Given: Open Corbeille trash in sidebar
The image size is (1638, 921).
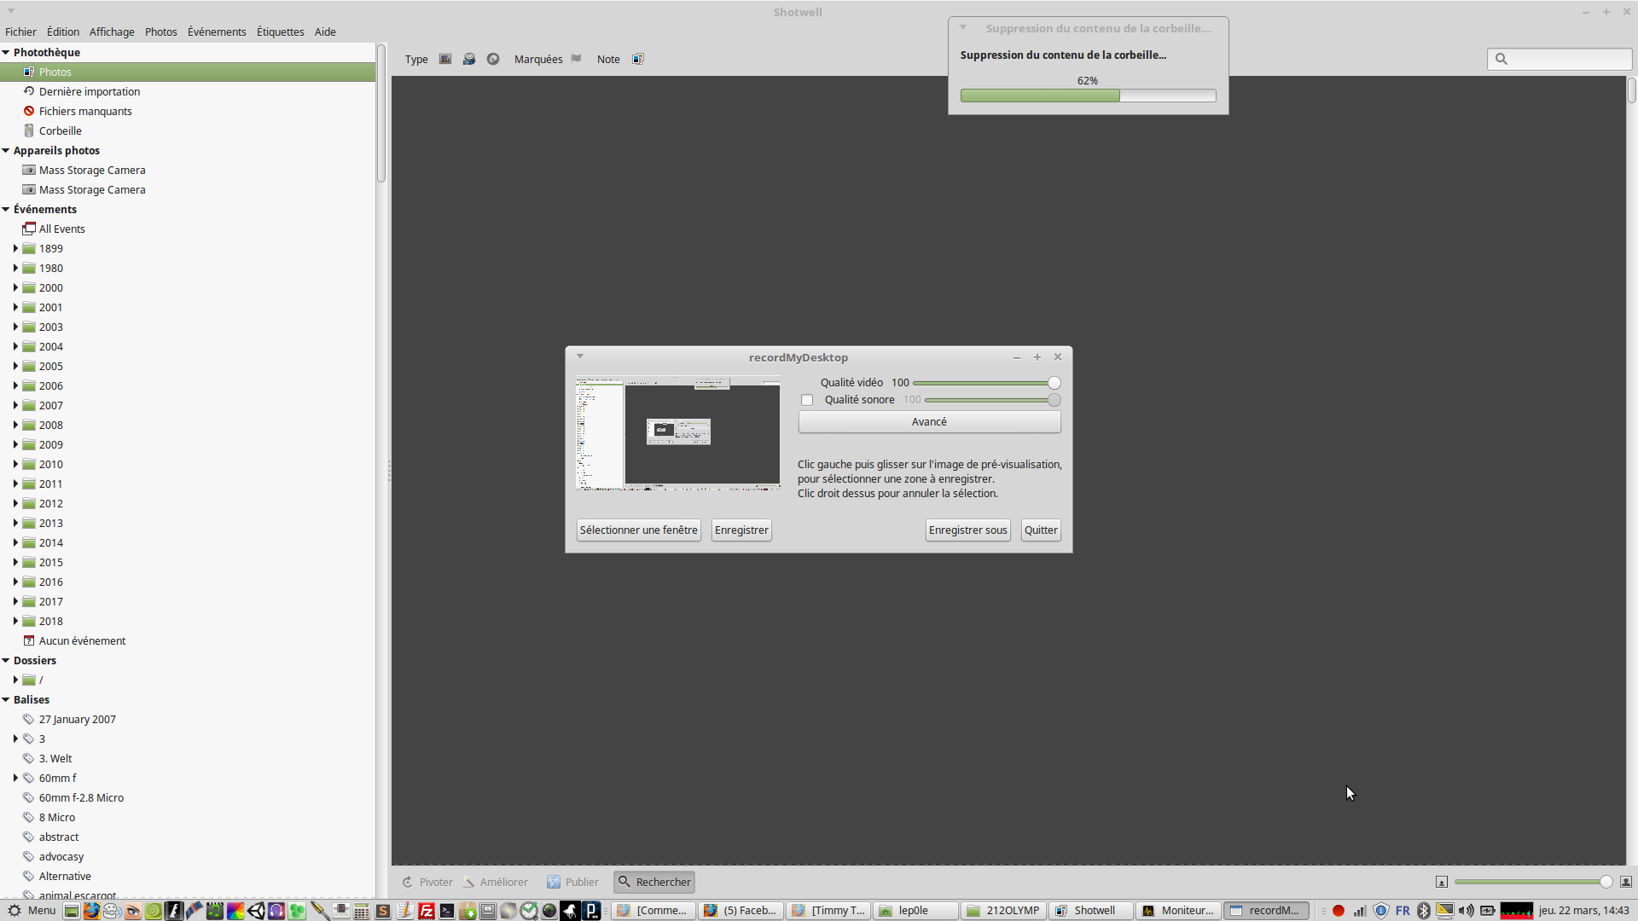Looking at the screenshot, I should click(60, 130).
